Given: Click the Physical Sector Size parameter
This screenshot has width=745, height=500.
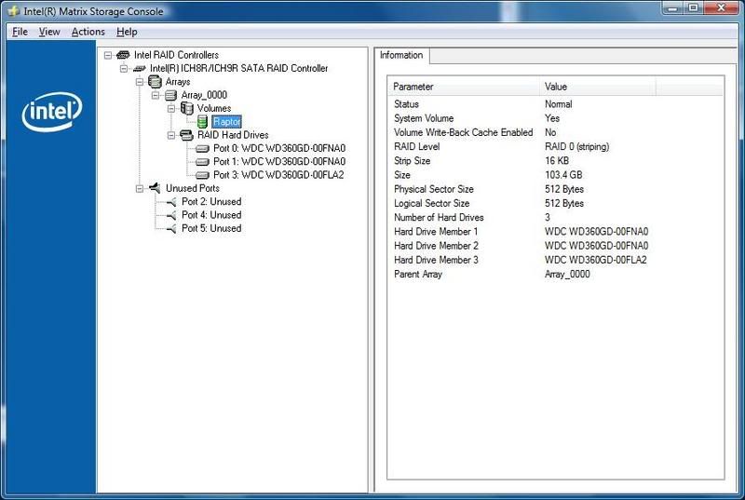Looking at the screenshot, I should click(x=433, y=189).
